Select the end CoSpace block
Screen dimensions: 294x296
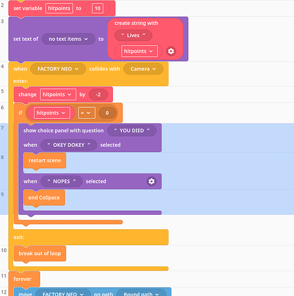tap(44, 198)
